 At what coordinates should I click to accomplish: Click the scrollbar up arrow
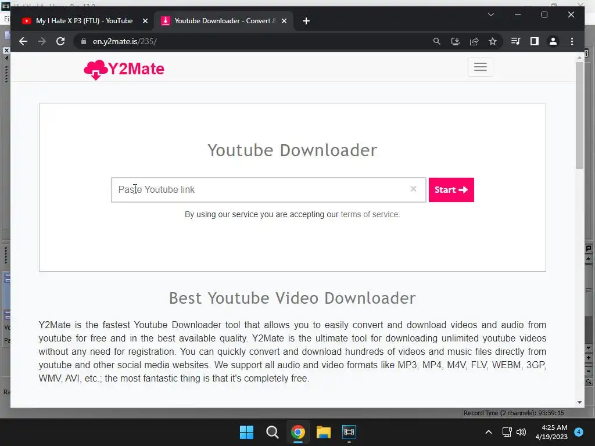(579, 57)
